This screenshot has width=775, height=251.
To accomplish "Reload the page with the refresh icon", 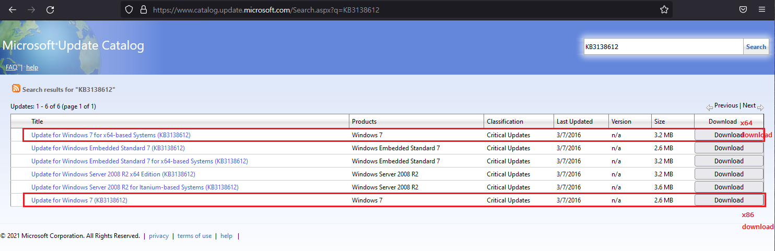I will pyautogui.click(x=50, y=9).
